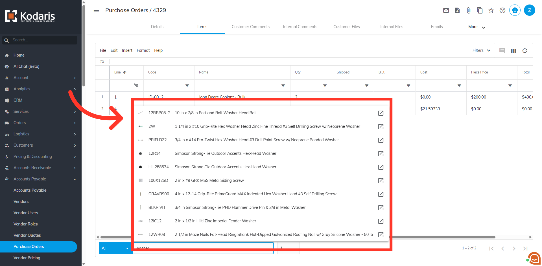Open the help question mark icon
The image size is (542, 266).
coord(502,10)
